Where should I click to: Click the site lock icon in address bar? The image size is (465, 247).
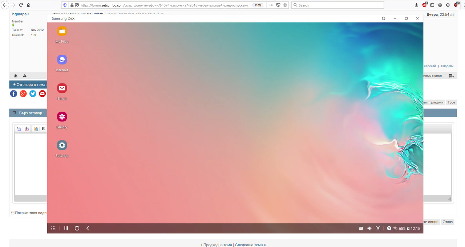tap(72, 5)
